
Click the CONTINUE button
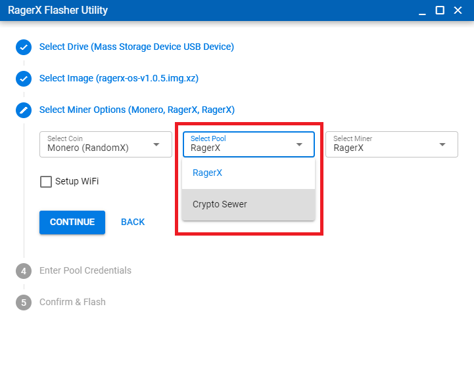(x=72, y=222)
